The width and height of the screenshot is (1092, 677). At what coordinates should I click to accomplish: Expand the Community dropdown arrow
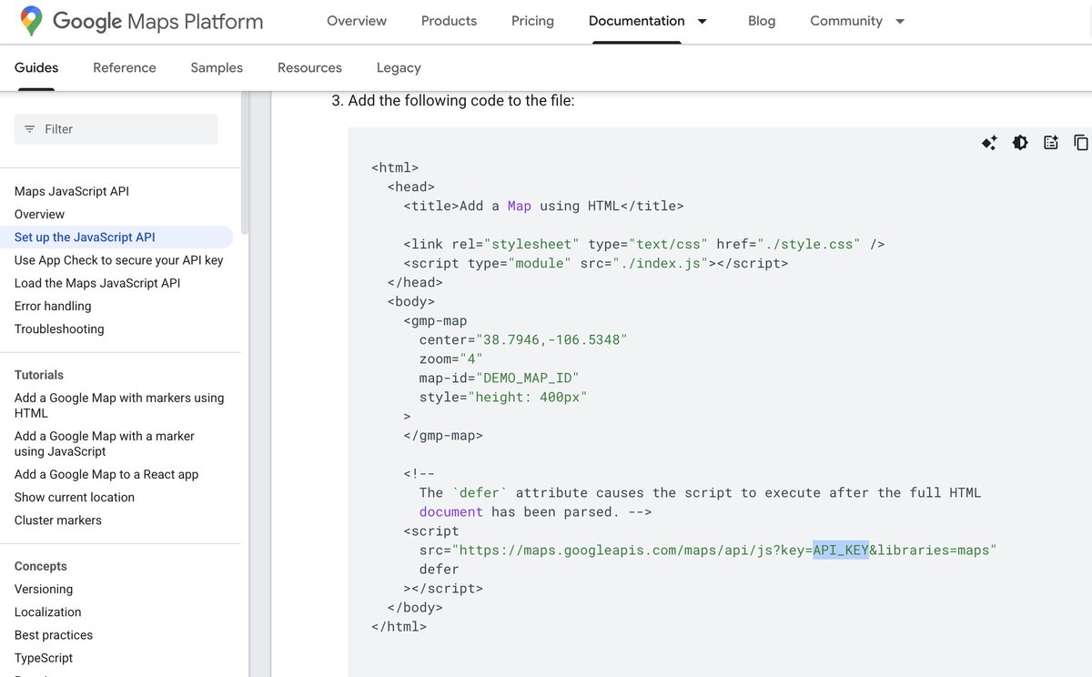click(x=900, y=21)
